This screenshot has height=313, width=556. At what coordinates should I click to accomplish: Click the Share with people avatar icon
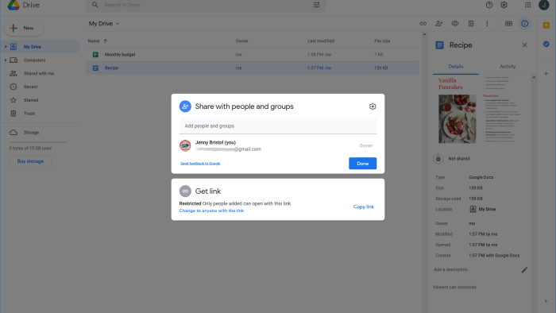[185, 106]
